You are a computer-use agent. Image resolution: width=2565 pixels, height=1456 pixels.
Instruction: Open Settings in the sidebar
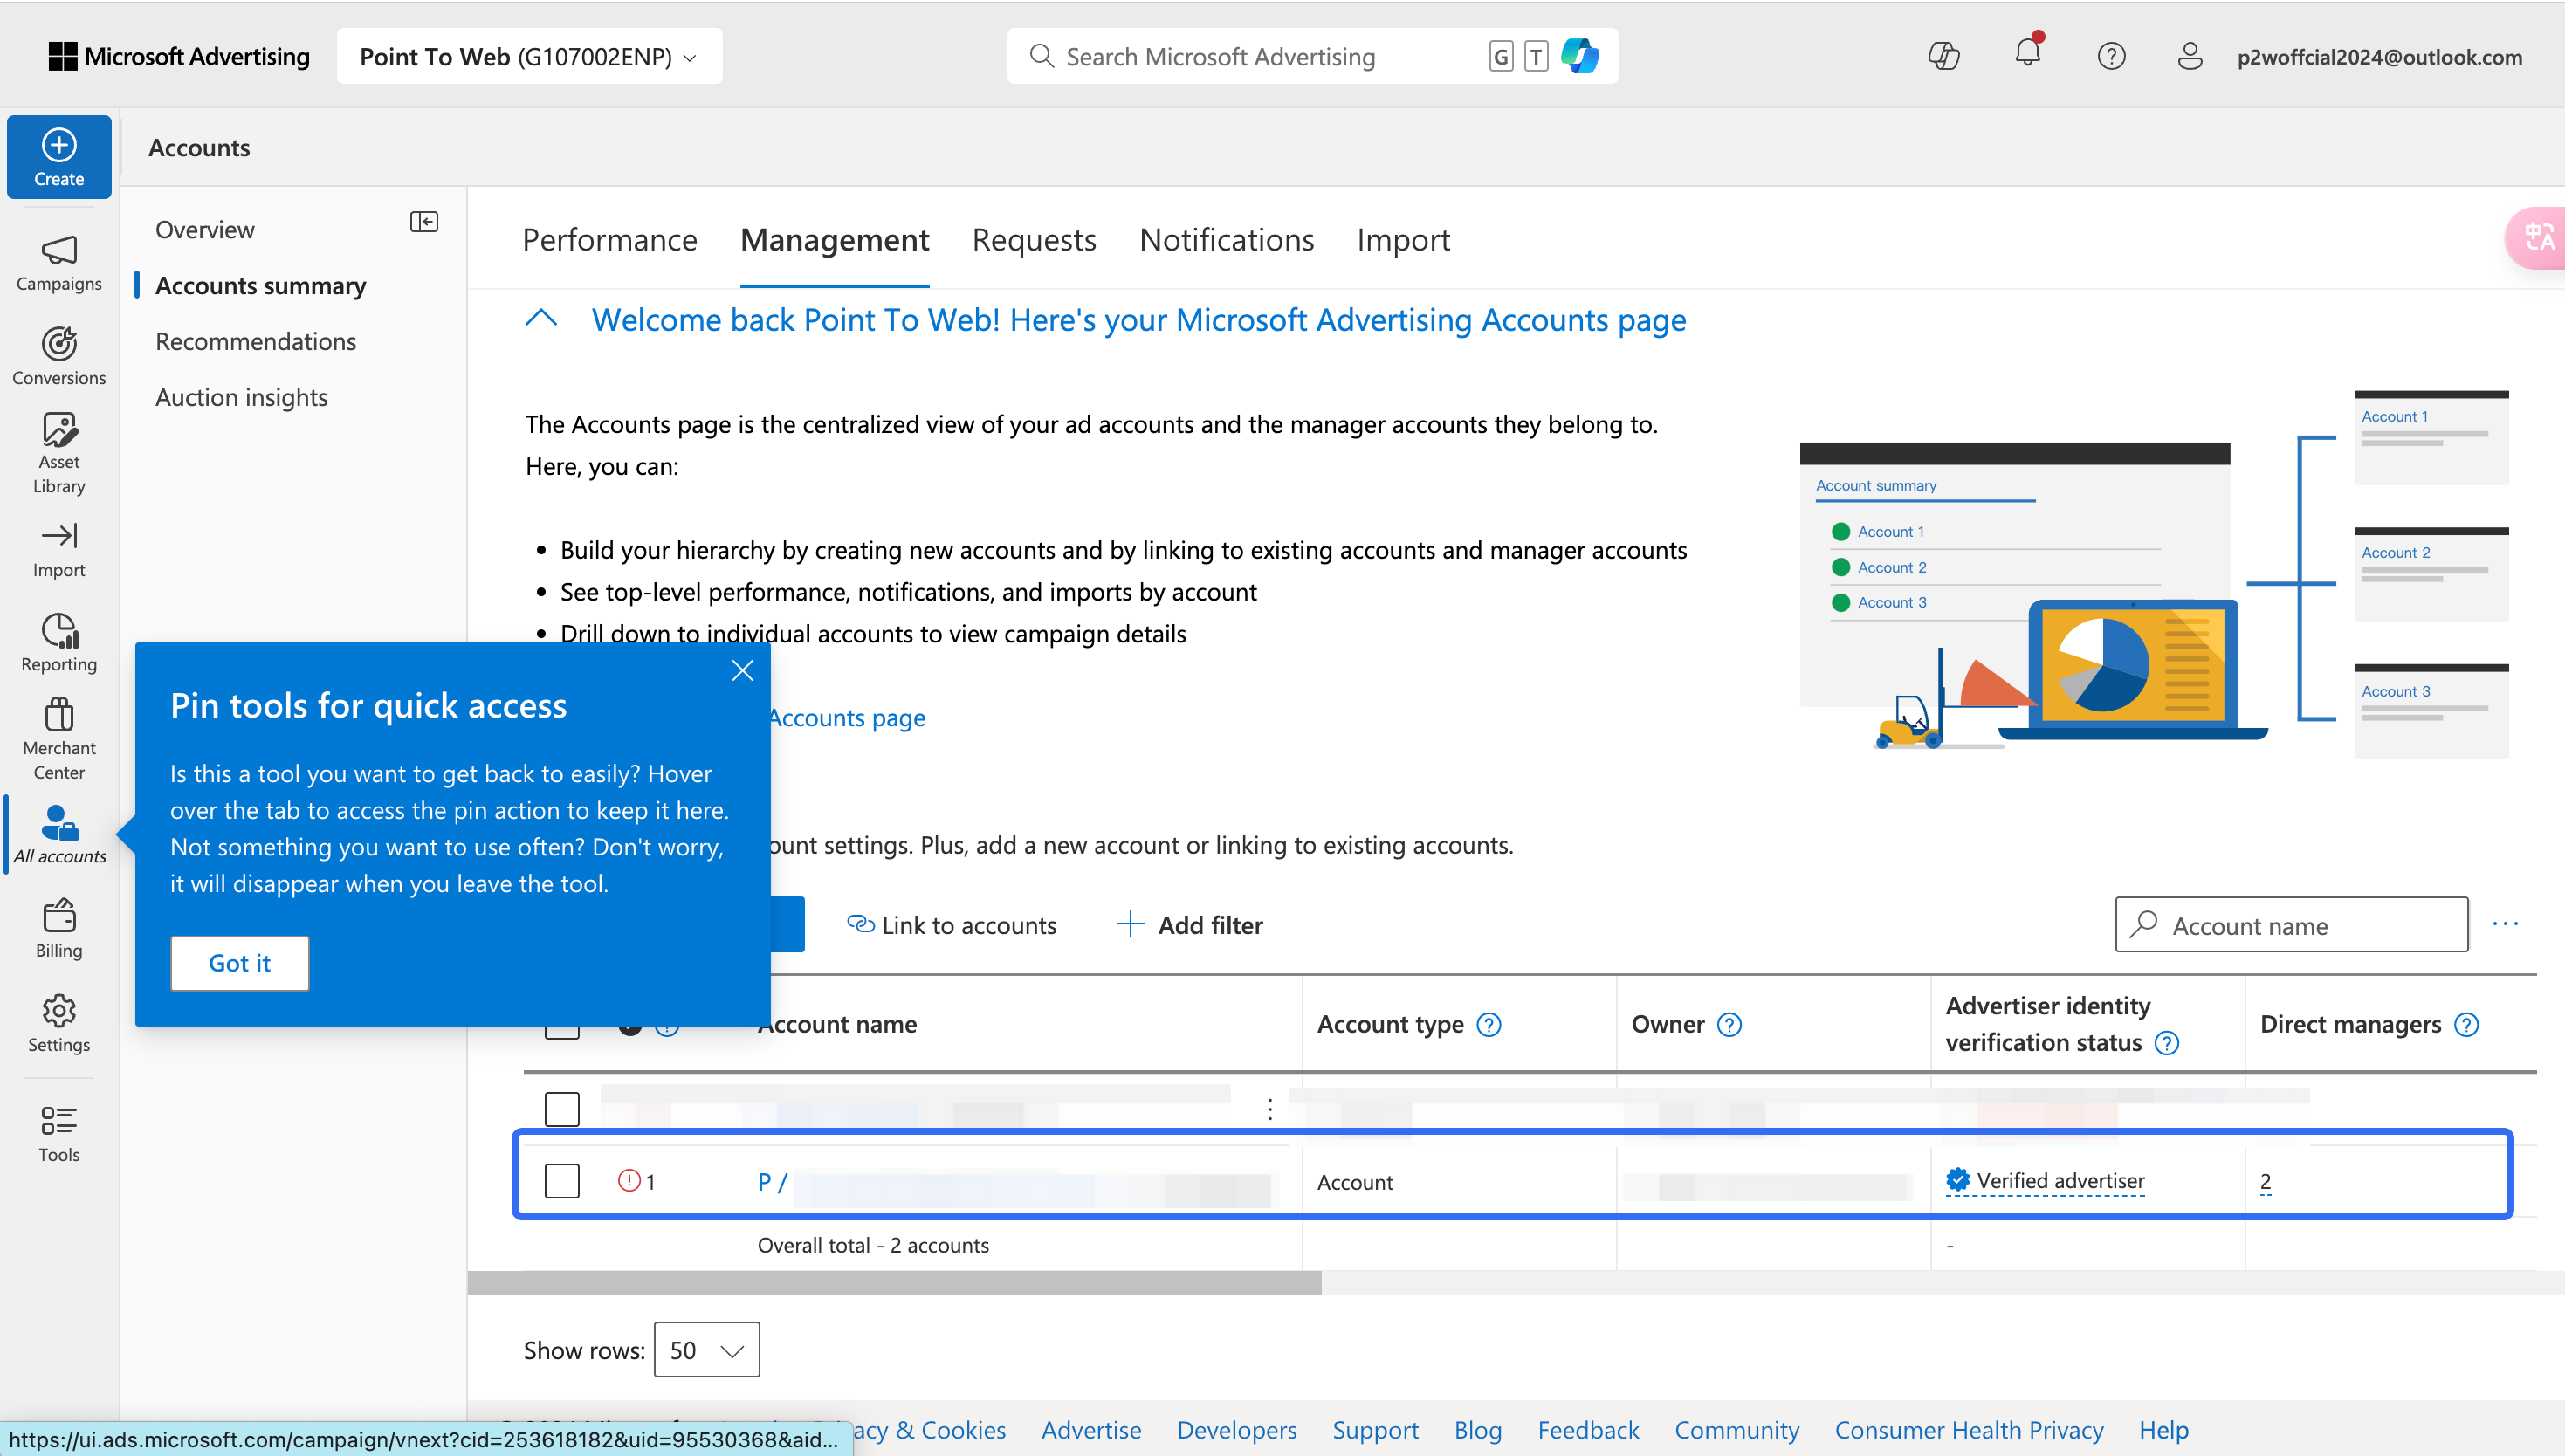pyautogui.click(x=59, y=1024)
